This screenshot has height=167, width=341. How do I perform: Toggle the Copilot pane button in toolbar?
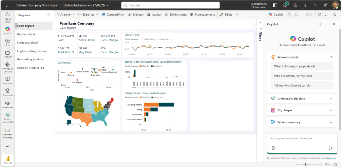click(276, 15)
